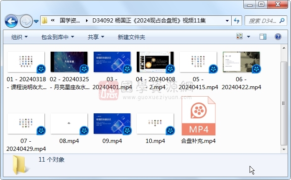Toggle the preview pane icon
The height and width of the screenshot is (180, 291).
click(263, 37)
